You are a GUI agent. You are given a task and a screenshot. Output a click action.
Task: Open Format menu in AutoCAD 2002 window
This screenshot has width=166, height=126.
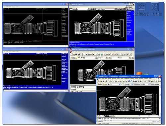(114, 79)
